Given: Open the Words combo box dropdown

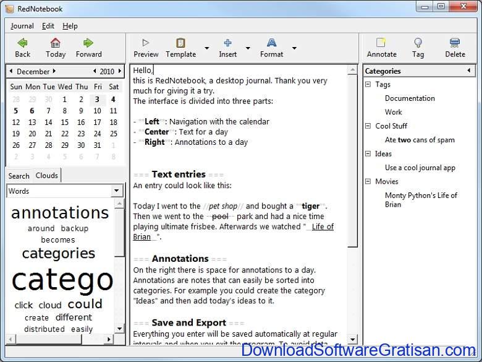Looking at the screenshot, I should click(117, 191).
